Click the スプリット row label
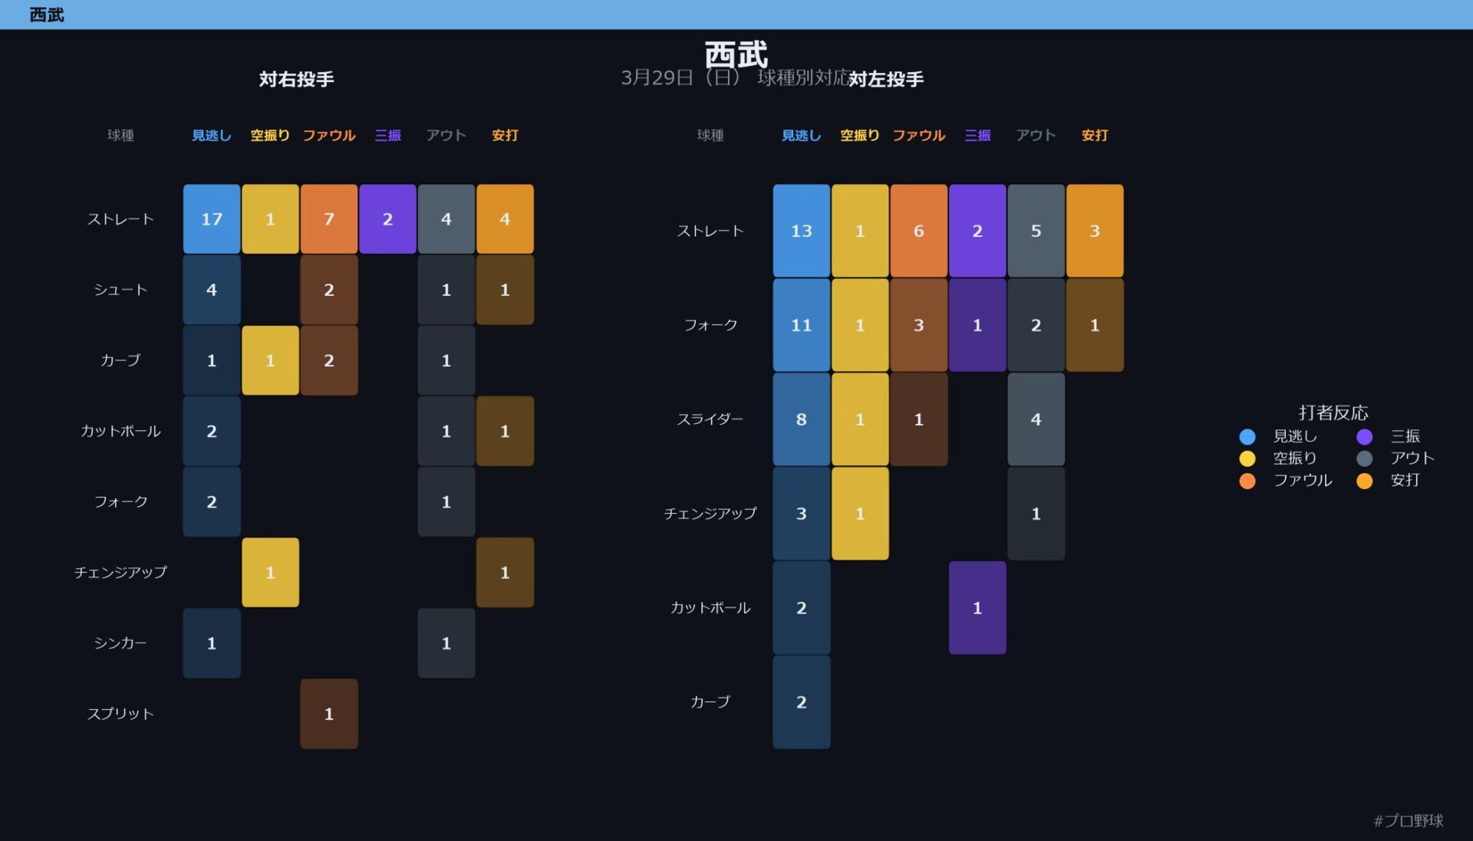This screenshot has height=841, width=1473. coord(120,714)
